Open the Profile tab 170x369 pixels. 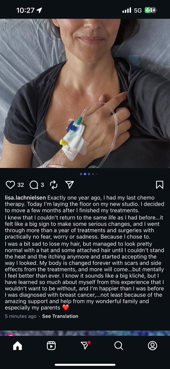(152, 345)
